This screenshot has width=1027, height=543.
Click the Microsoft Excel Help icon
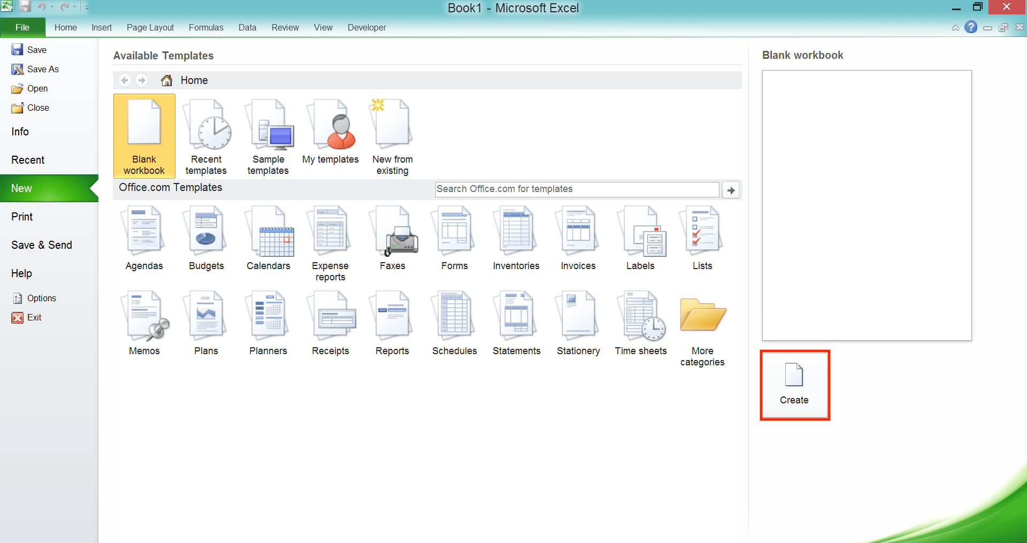[970, 27]
